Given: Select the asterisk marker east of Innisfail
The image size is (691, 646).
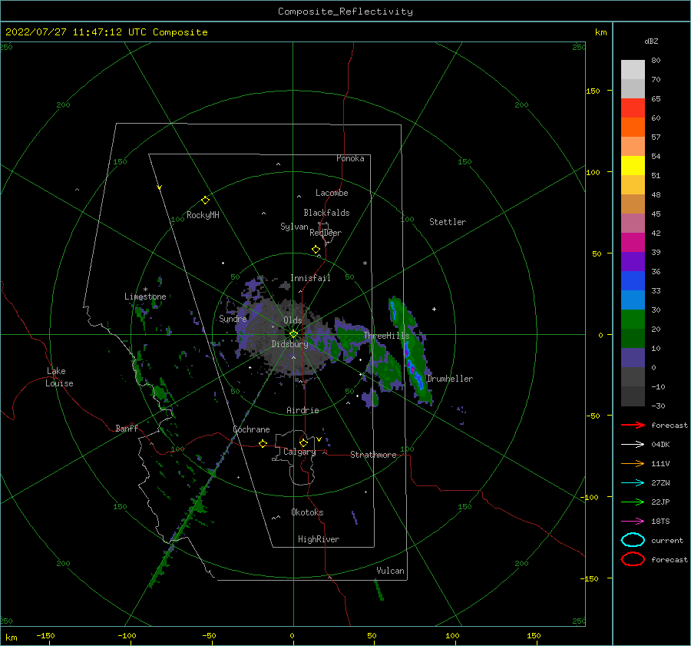Looking at the screenshot, I should pyautogui.click(x=365, y=263).
